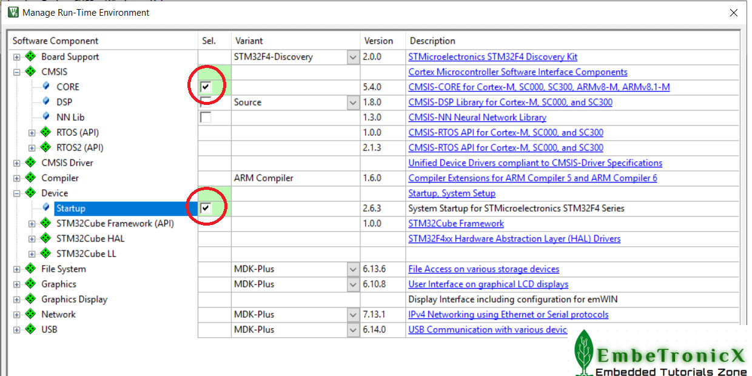
Task: Enable the NN Lib checkbox
Action: point(206,117)
